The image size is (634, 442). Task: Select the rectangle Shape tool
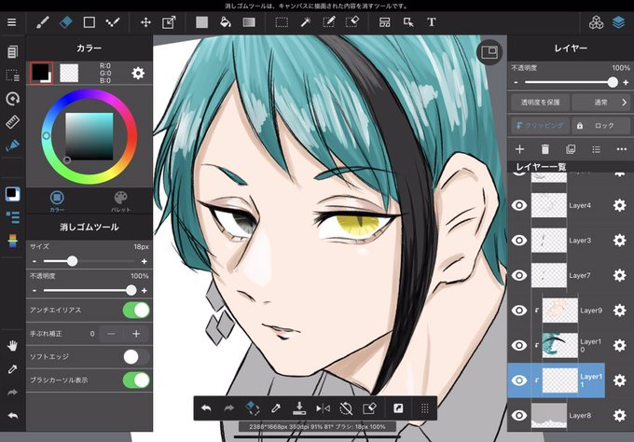click(89, 22)
